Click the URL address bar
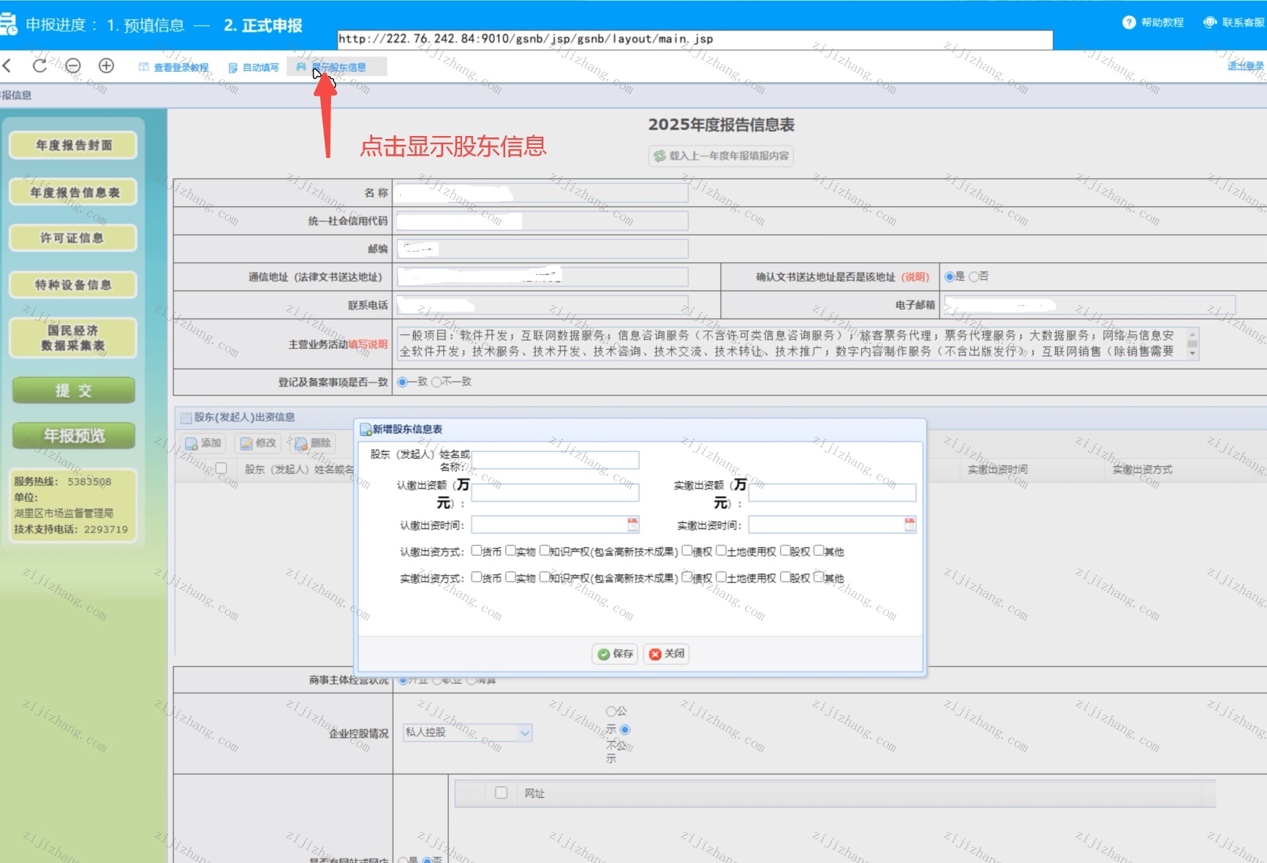Viewport: 1267px width, 863px height. point(695,39)
